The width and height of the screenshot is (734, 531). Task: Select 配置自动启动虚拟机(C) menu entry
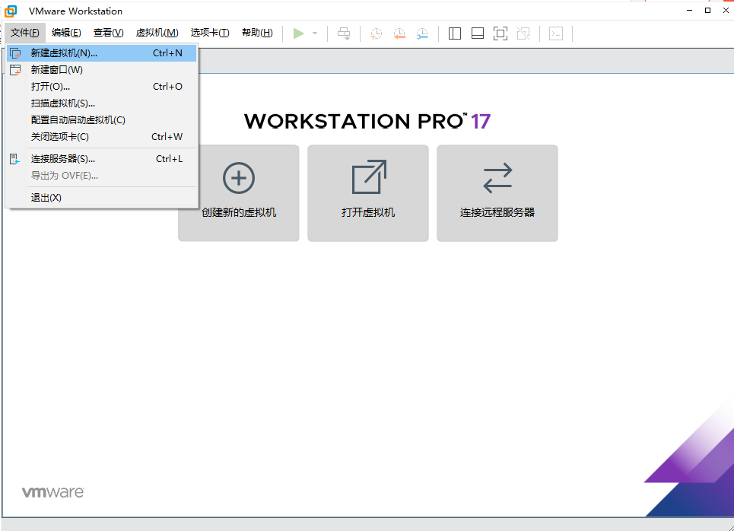coord(102,120)
